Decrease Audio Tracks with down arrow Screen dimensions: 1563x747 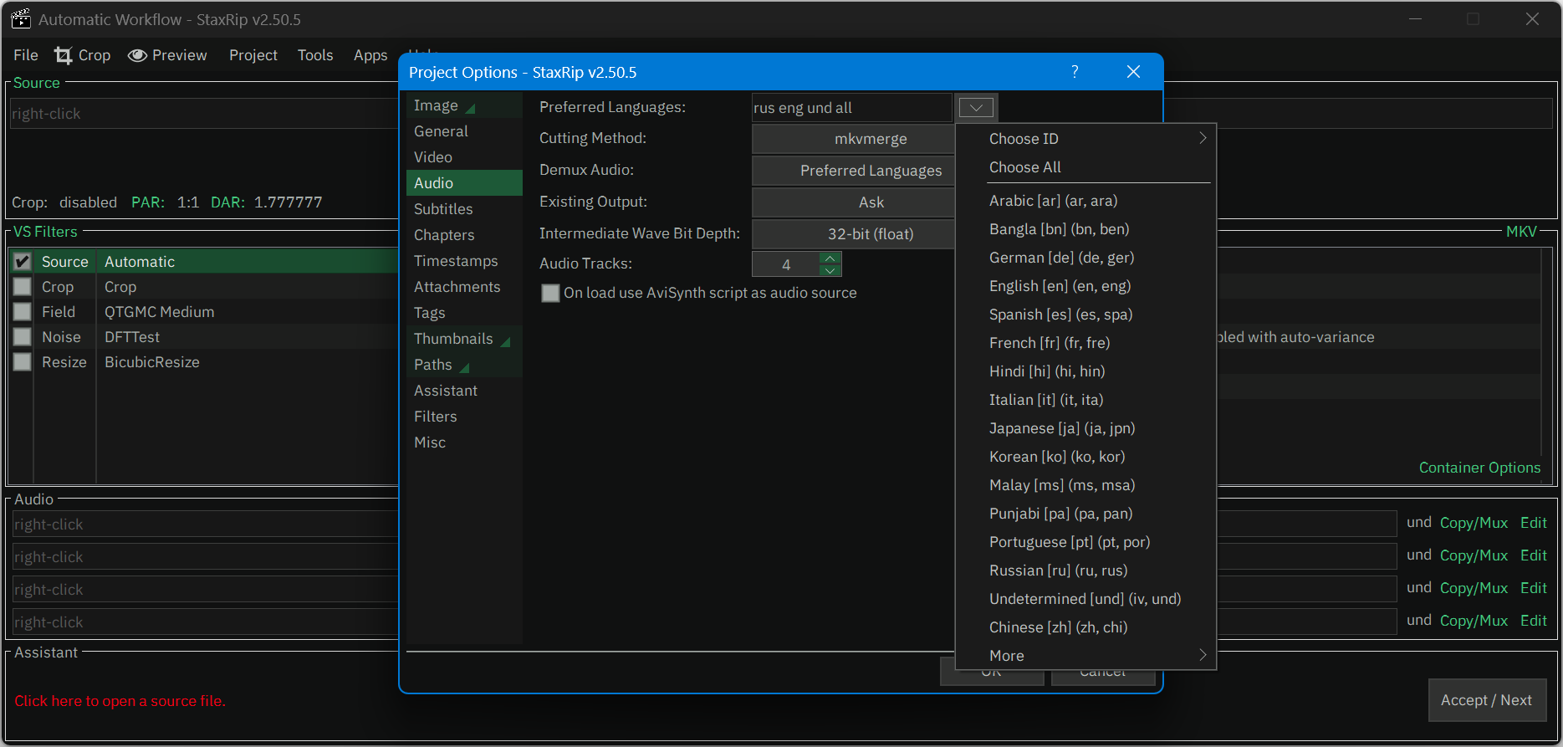coord(830,270)
